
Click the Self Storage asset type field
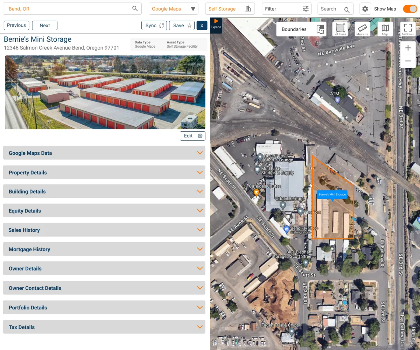[230, 9]
